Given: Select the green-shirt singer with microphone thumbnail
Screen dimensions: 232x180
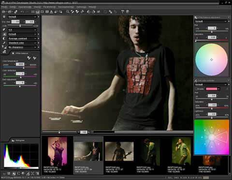Looking at the screenshot, I should coord(181,151).
